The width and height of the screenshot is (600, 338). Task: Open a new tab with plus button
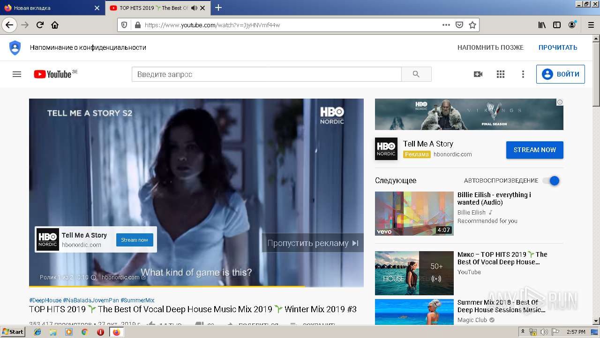[218, 8]
